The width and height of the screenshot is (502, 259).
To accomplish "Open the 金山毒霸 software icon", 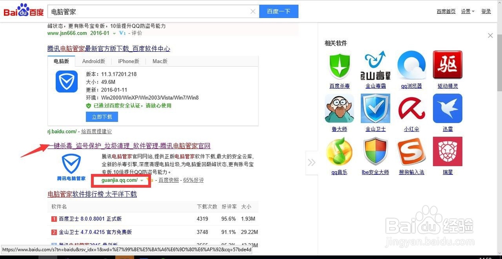I will [x=375, y=65].
